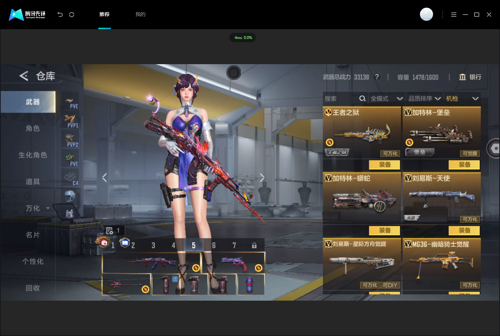Switch to the 我的 tab

(x=140, y=15)
